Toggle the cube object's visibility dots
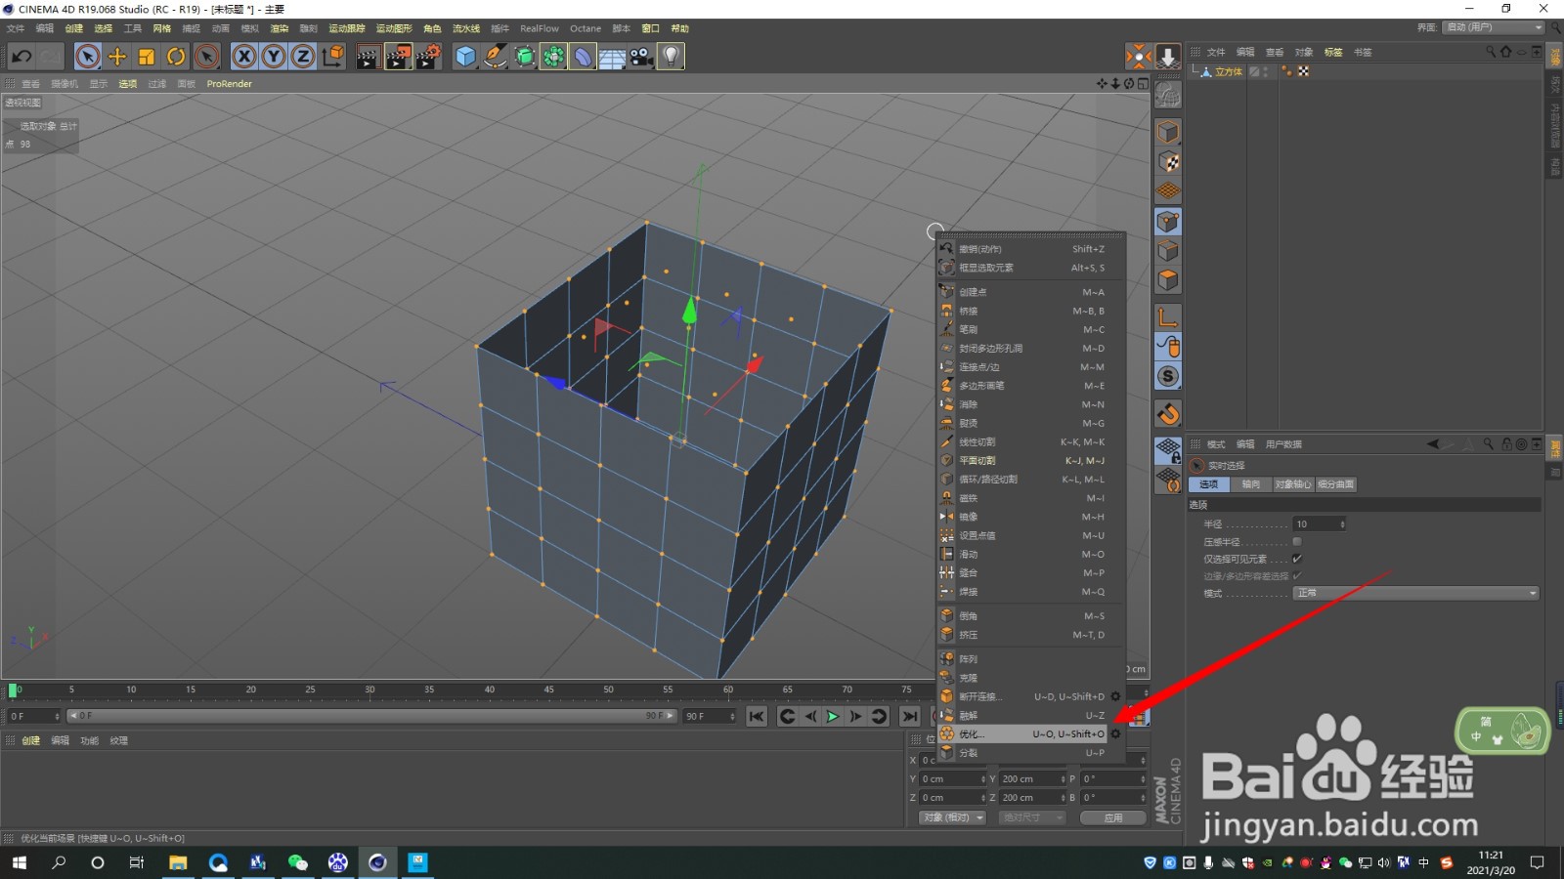The width and height of the screenshot is (1564, 879). pyautogui.click(x=1266, y=71)
